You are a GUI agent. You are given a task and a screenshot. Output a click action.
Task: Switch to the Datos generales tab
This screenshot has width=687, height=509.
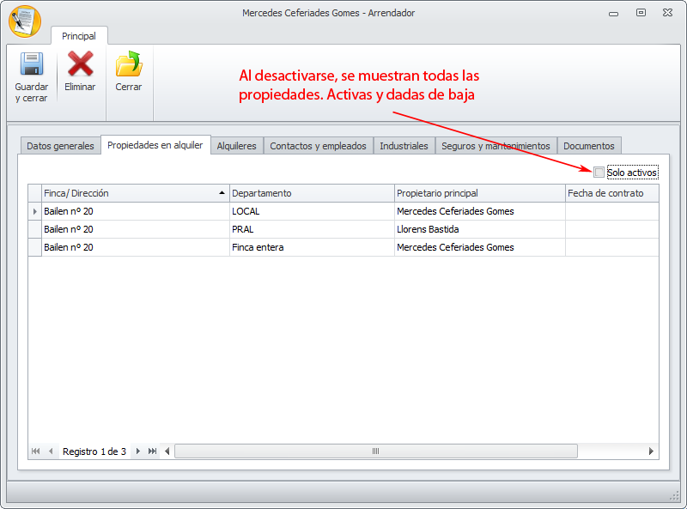pyautogui.click(x=60, y=146)
